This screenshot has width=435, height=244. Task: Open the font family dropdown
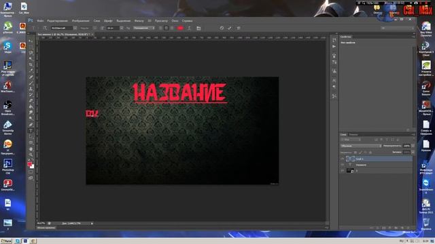(75, 28)
